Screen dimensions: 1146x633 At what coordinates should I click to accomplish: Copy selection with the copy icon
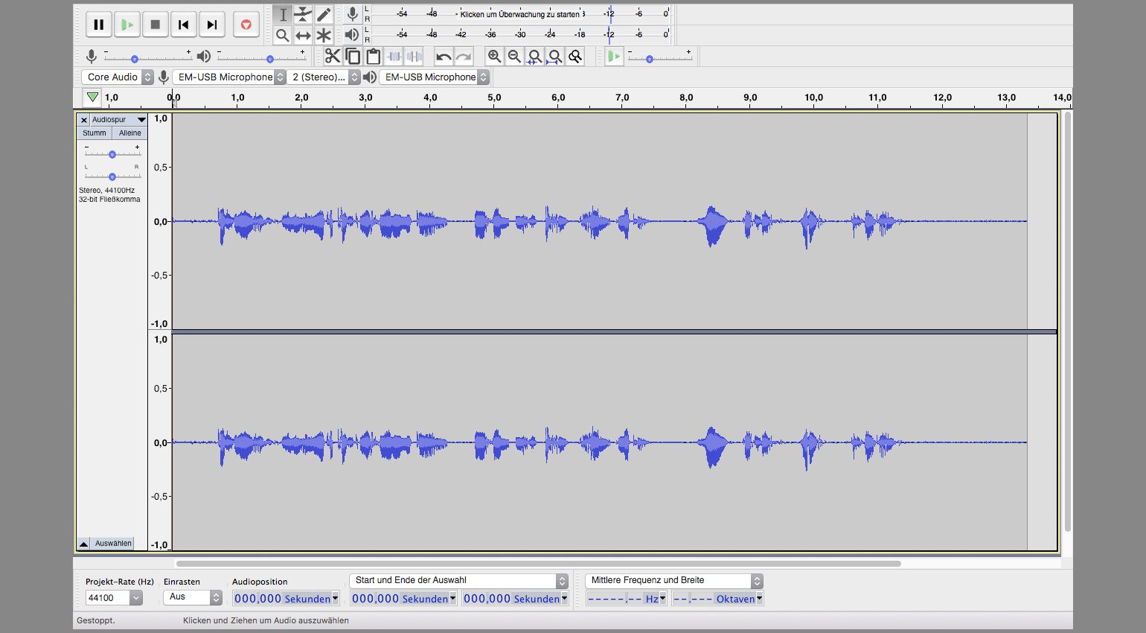click(353, 57)
